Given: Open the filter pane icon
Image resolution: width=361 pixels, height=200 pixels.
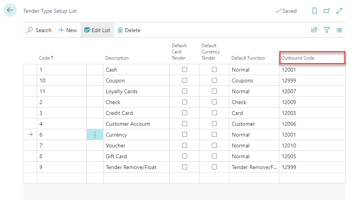Looking at the screenshot, I should [327, 30].
